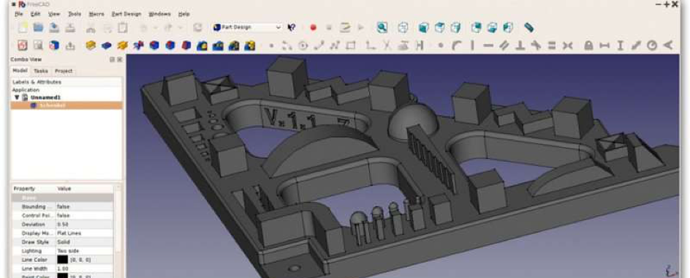Click the fit all zoom icon
Image resolution: width=690 pixels, height=278 pixels.
click(382, 27)
